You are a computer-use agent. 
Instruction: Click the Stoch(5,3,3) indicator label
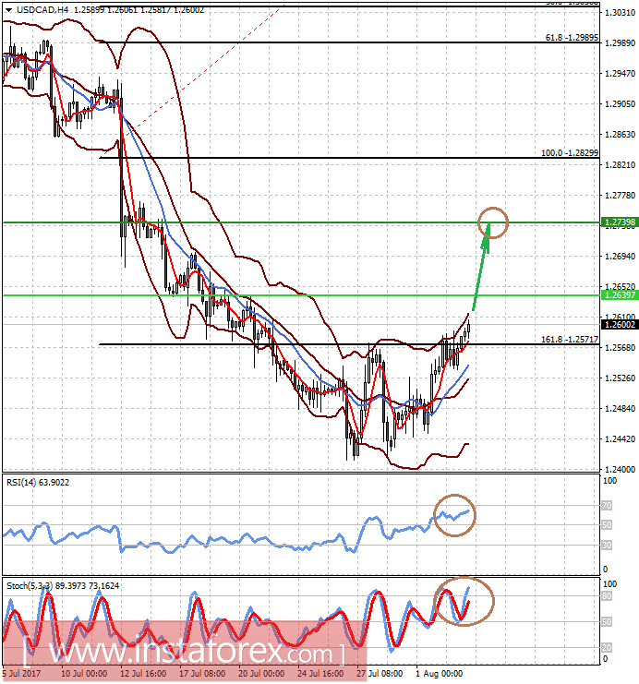[x=63, y=586]
